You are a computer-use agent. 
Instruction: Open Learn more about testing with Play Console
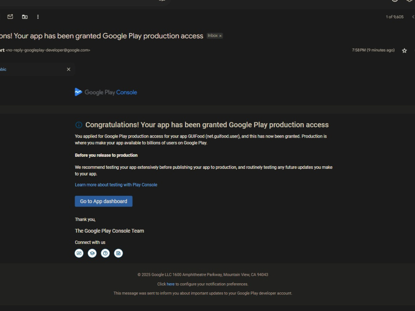(x=116, y=185)
